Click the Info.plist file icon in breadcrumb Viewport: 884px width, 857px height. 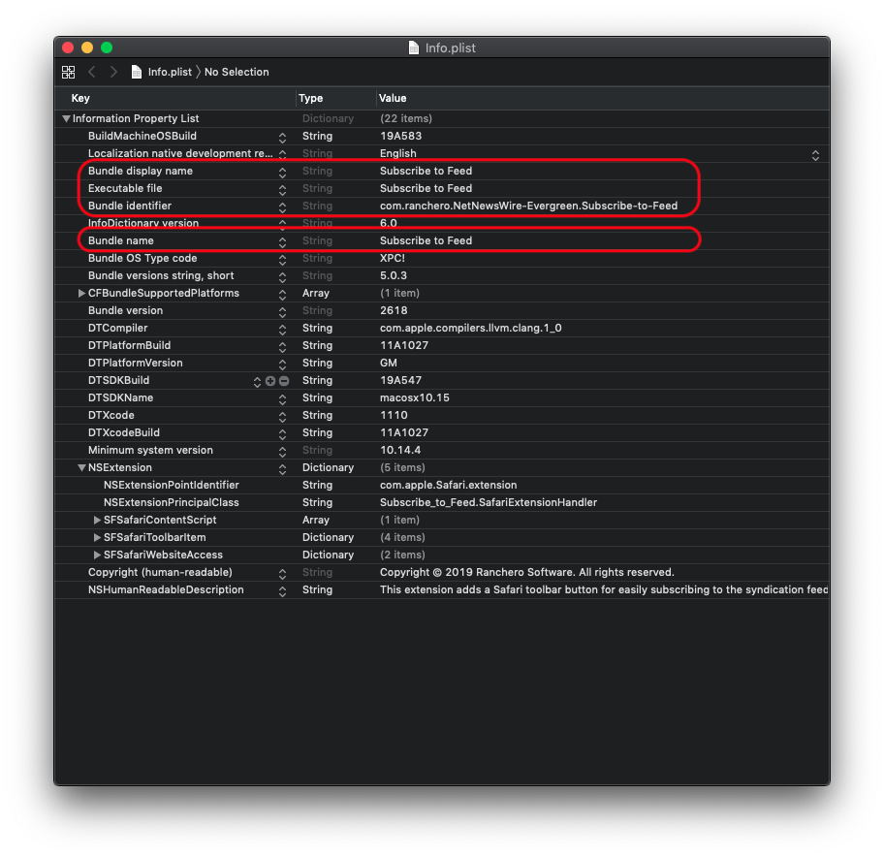[x=136, y=72]
